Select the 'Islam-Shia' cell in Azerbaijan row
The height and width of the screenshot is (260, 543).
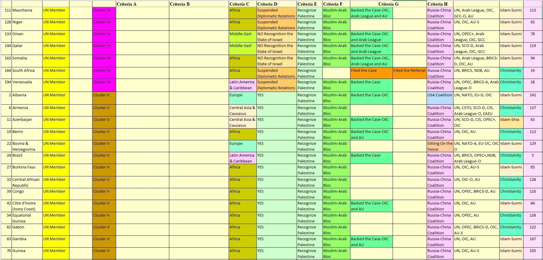tap(511, 123)
